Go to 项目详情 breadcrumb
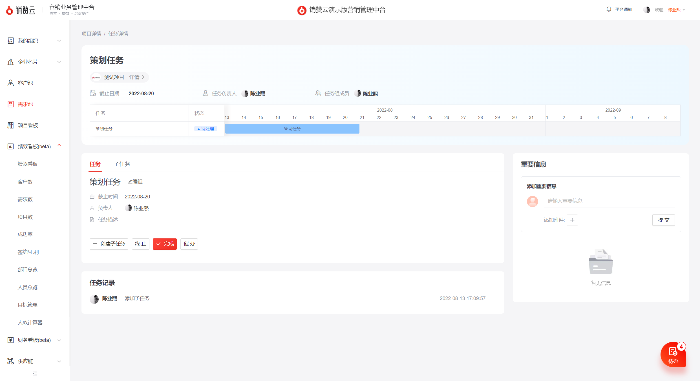This screenshot has width=700, height=381. pyautogui.click(x=91, y=34)
